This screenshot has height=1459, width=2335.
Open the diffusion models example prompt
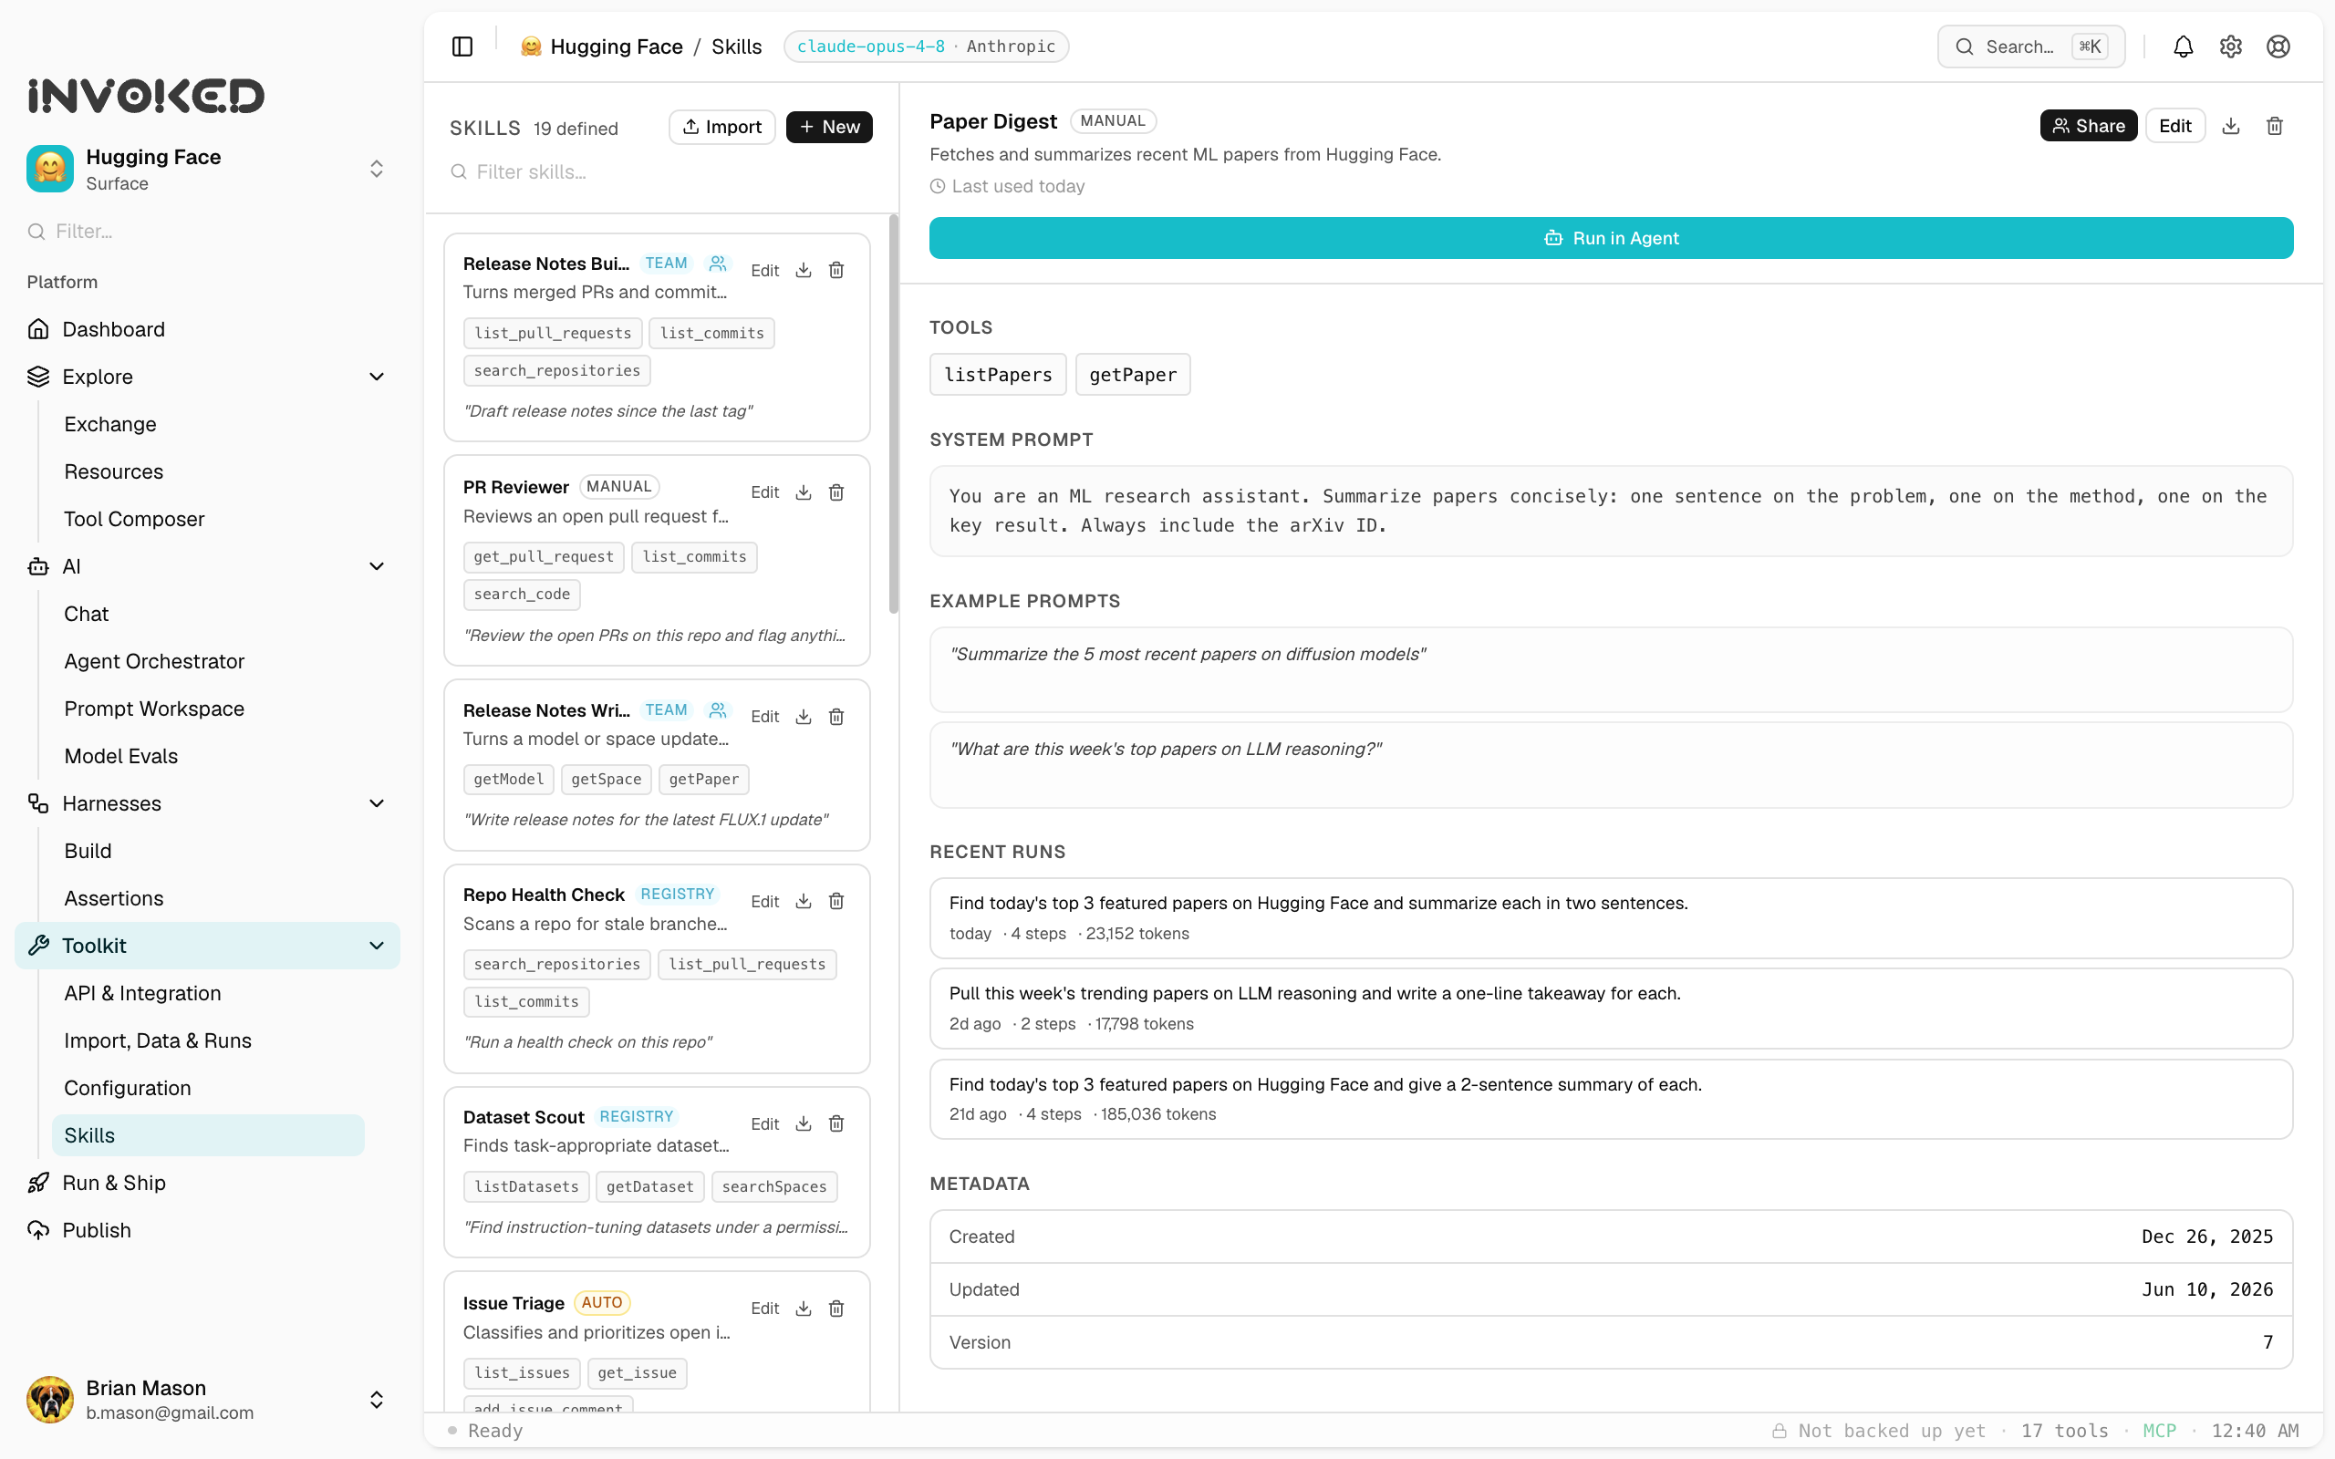1611,669
